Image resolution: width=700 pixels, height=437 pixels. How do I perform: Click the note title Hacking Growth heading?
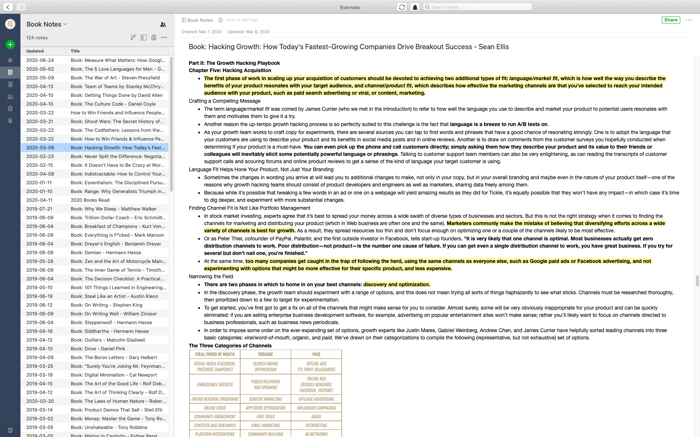[x=349, y=47]
